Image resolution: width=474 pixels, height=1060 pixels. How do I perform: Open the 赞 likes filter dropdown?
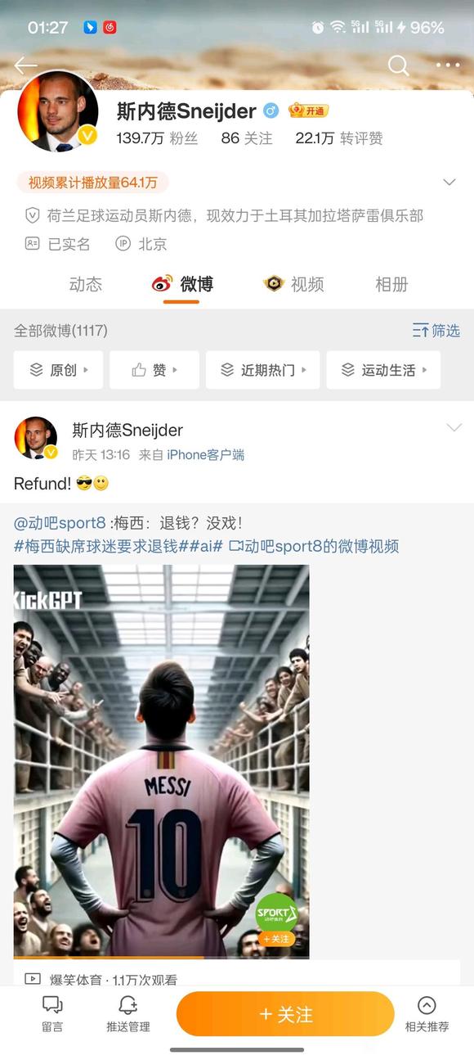[154, 370]
